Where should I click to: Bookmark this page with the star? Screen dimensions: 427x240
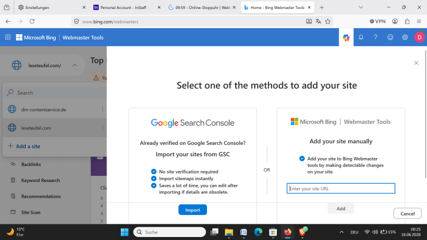tap(328, 22)
